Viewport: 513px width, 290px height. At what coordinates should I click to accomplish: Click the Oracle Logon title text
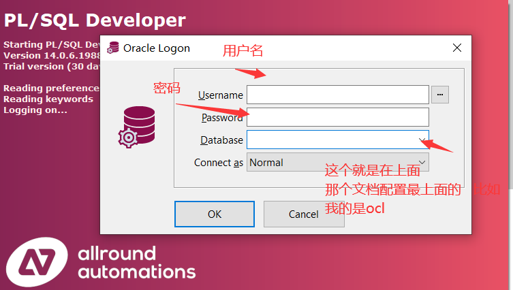pyautogui.click(x=157, y=48)
